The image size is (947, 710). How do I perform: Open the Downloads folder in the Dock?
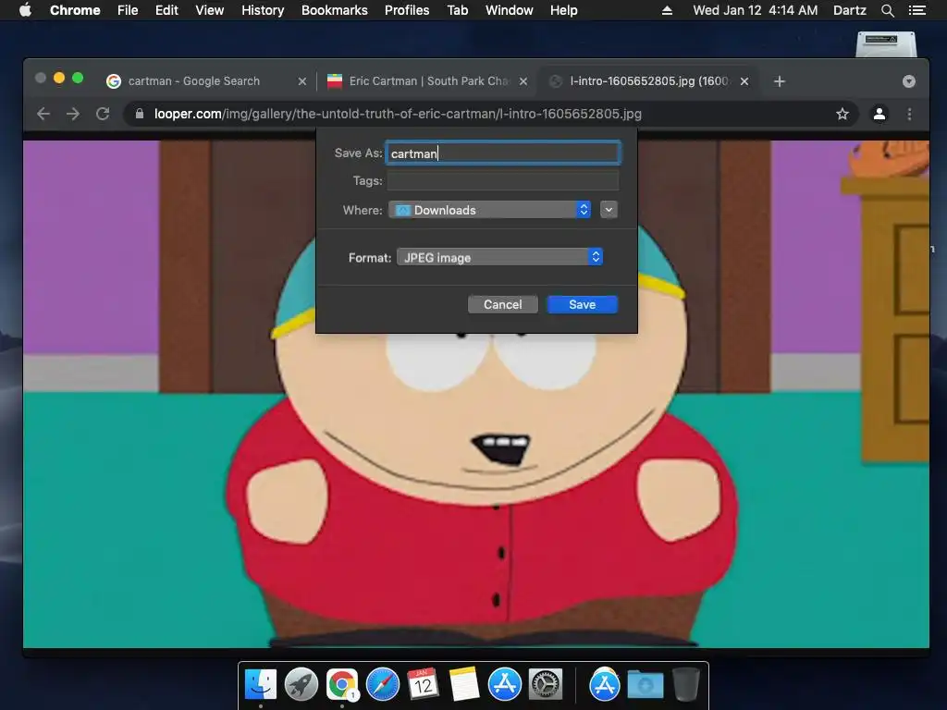[645, 685]
